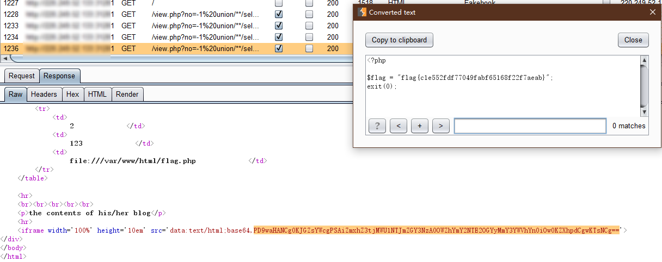Uncheck the first checkbox in row 1228
Viewport: 662px width, 262px height.
pos(279,14)
